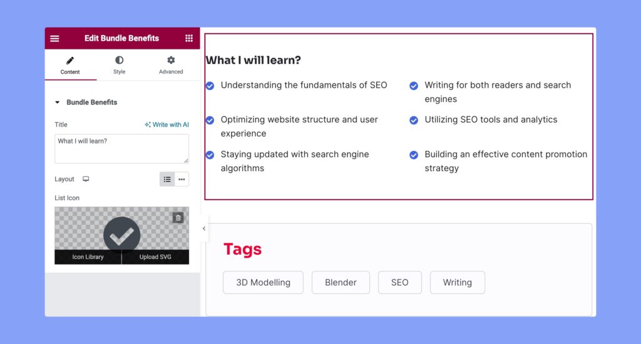Click the checkmark list icon preview
The height and width of the screenshot is (344, 641).
tap(122, 234)
